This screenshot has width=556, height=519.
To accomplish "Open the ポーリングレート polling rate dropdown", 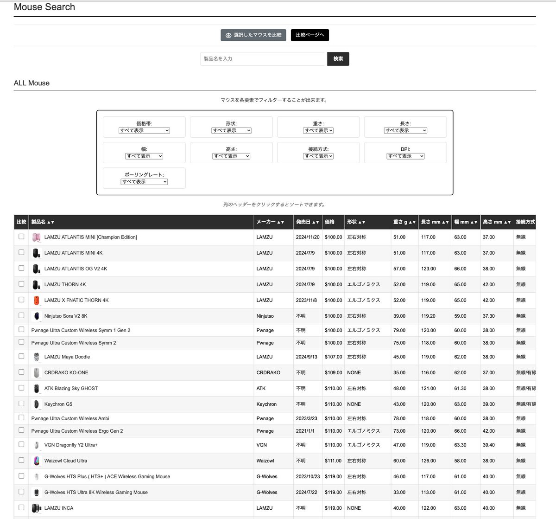I will click(144, 182).
